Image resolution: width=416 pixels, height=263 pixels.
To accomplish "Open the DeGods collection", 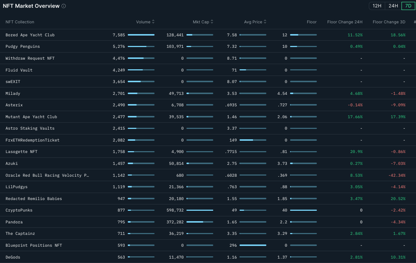I will pyautogui.click(x=13, y=257).
